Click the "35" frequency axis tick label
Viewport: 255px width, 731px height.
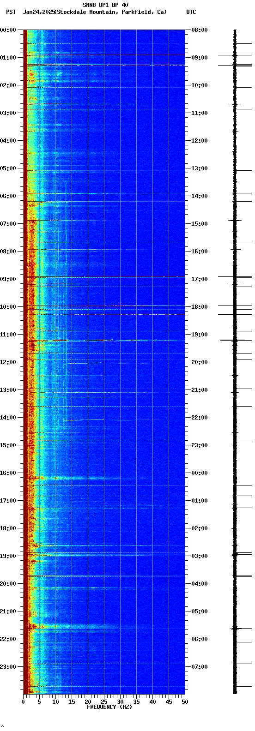pyautogui.click(x=136, y=702)
